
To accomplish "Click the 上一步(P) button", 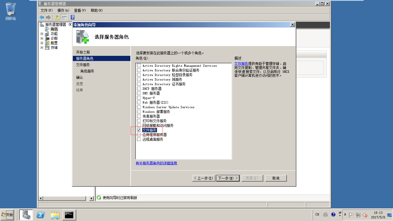I will point(204,178).
